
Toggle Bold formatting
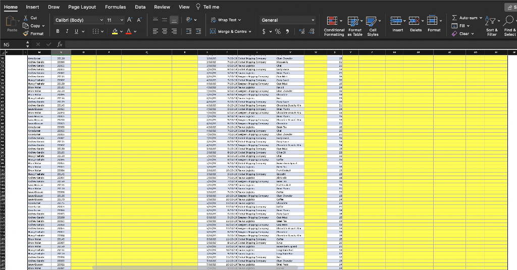(x=58, y=31)
